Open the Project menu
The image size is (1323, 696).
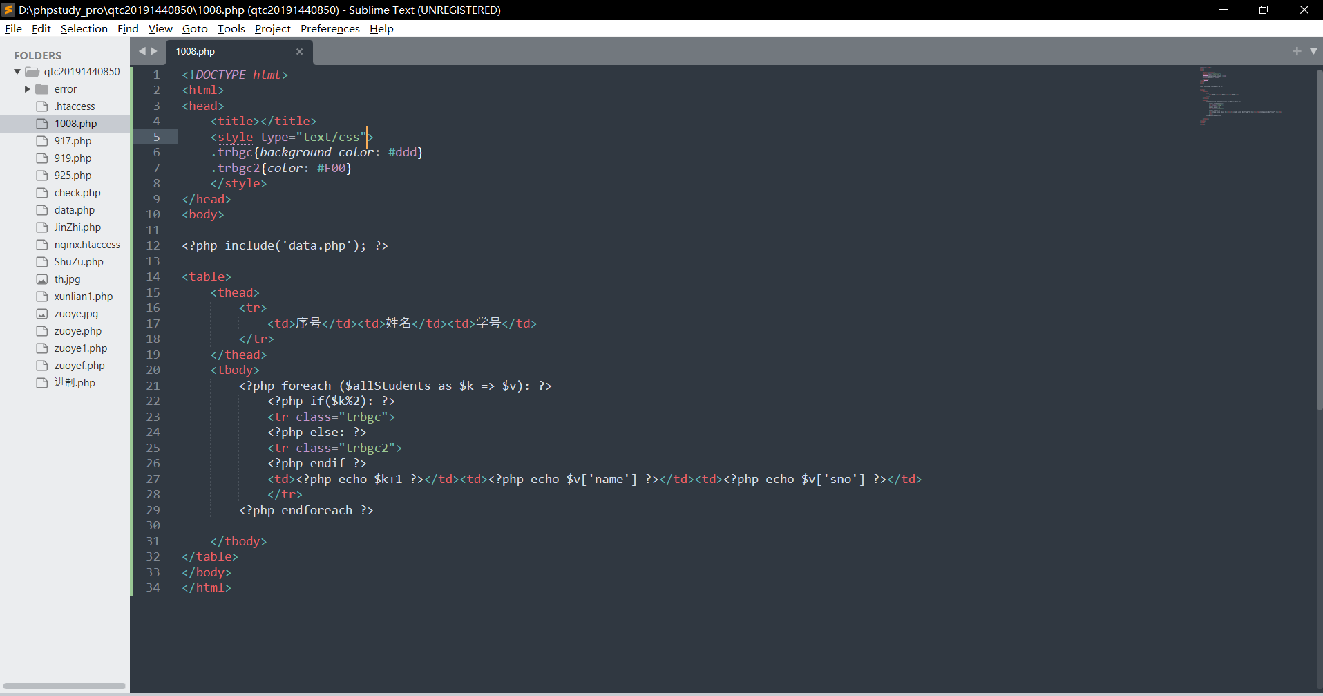point(272,28)
